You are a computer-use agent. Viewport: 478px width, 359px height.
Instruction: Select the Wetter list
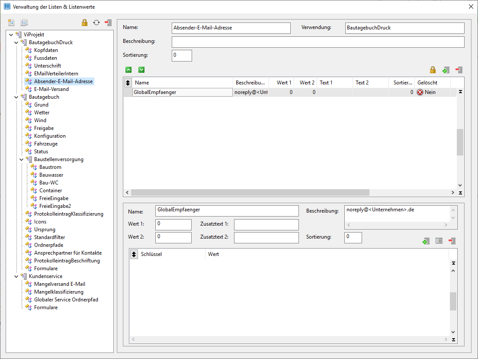42,113
